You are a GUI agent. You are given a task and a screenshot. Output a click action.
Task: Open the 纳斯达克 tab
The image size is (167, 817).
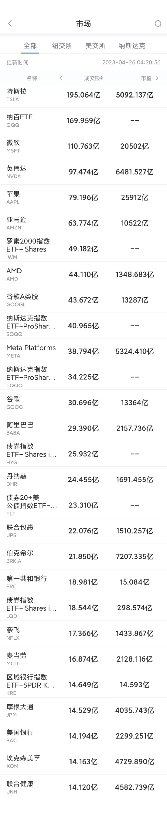click(132, 46)
